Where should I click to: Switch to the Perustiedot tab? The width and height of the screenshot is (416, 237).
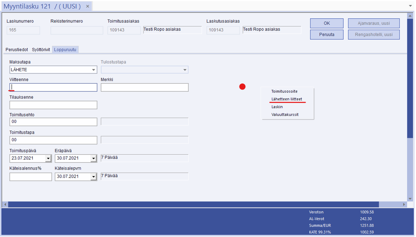click(x=16, y=50)
